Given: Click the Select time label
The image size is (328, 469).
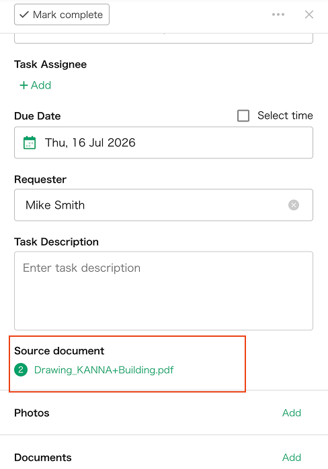Looking at the screenshot, I should coord(285,115).
